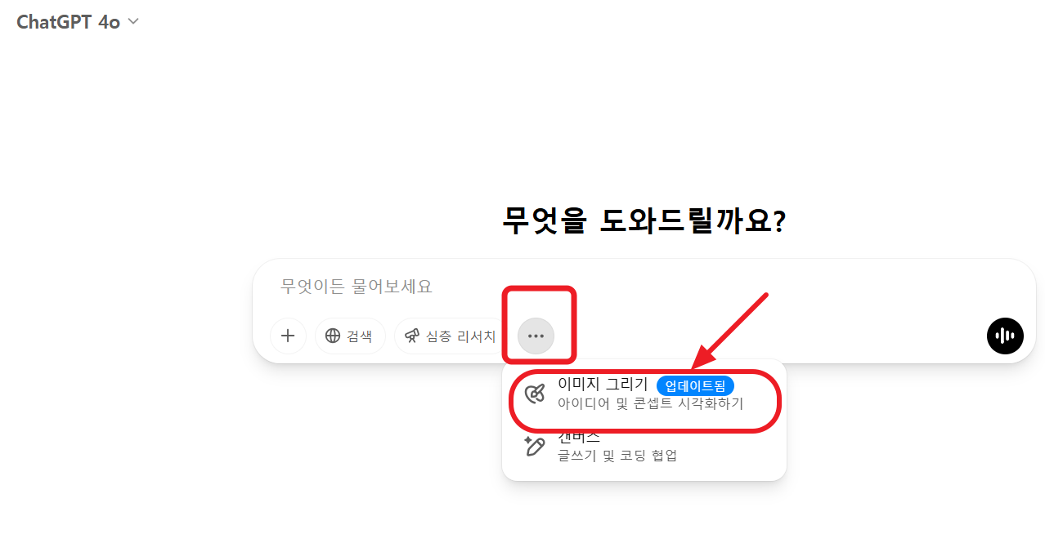The width and height of the screenshot is (1045, 534).
Task: Click the telescope icon for 심층 리서치
Action: point(412,336)
